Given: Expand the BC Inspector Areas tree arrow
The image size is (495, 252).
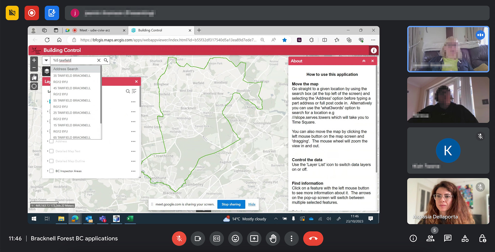Looking at the screenshot, I should pos(47,171).
